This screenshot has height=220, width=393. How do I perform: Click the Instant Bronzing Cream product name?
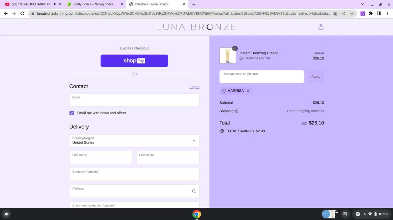[x=259, y=53]
